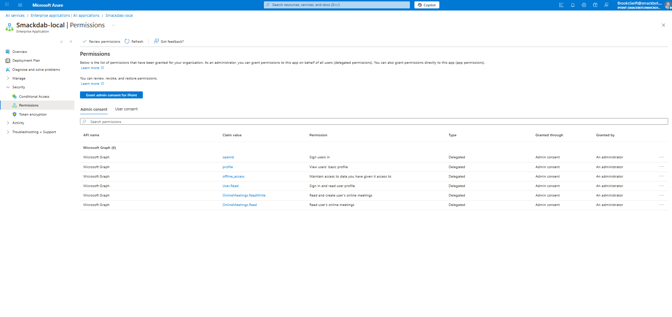Open the portal settings gear

584,5
